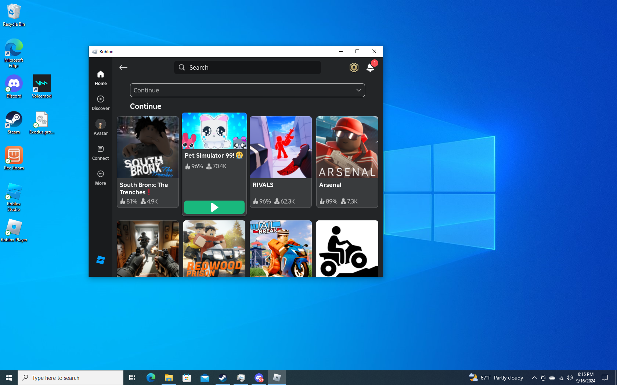This screenshot has width=617, height=385.
Task: Open the Pet Simulator 99 thumbnail
Action: (x=214, y=131)
